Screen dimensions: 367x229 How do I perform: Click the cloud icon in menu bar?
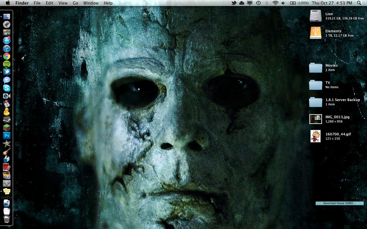242,3
